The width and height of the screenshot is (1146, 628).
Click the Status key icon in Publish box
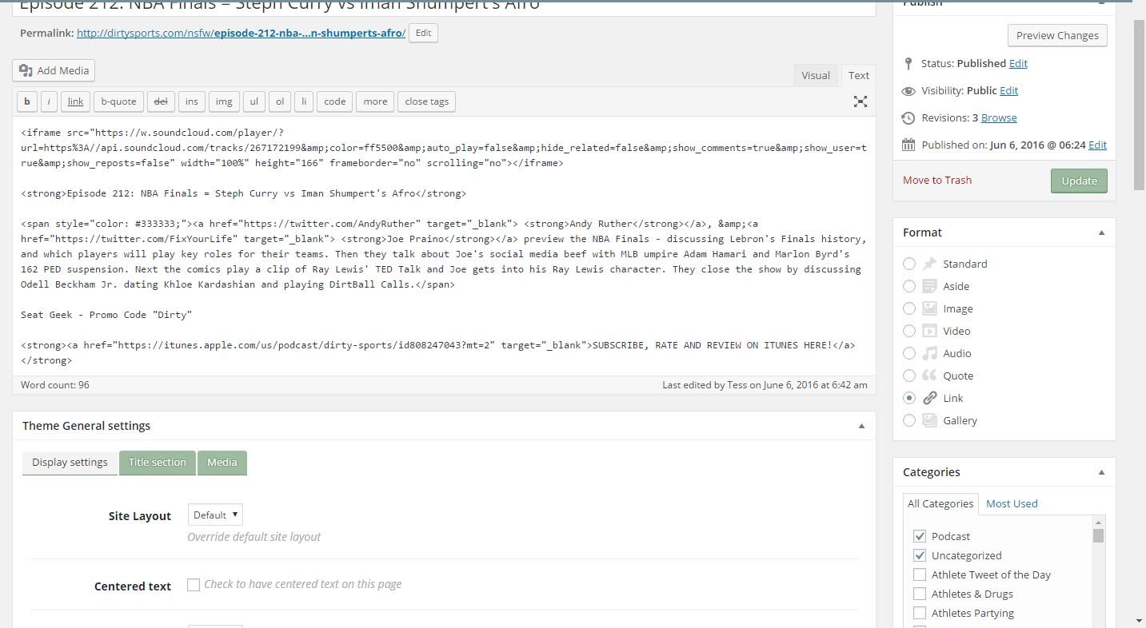coord(908,63)
